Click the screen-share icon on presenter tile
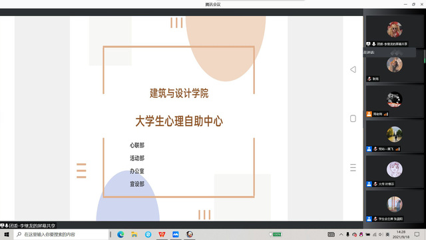 [368, 44]
